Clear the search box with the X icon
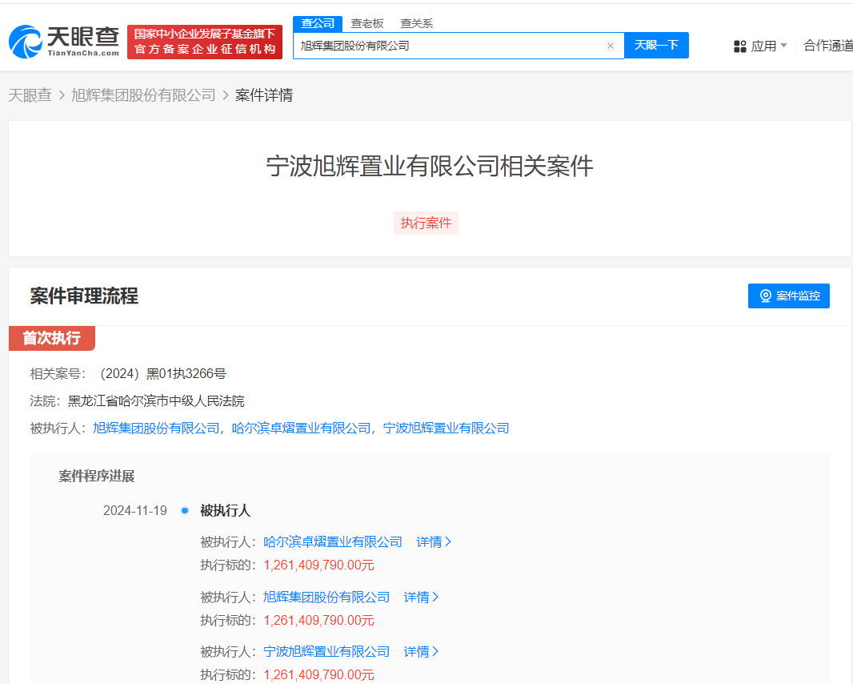 [x=611, y=46]
